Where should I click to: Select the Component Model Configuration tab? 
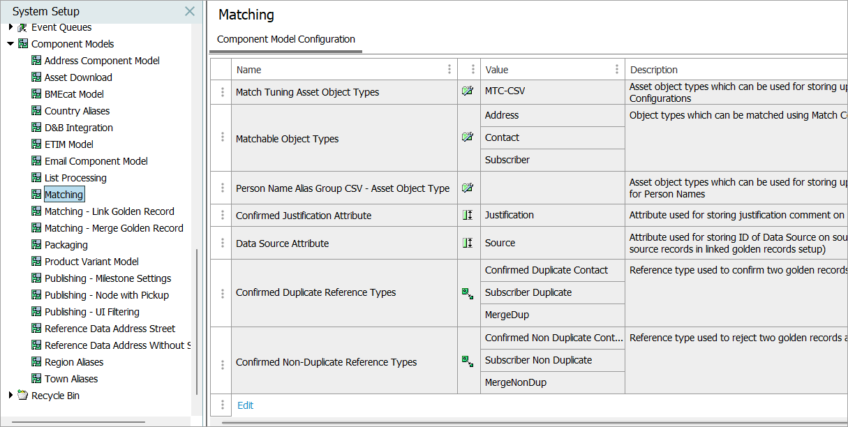tap(286, 39)
